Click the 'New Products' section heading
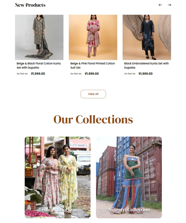Viewport: 186px width, 223px height. click(x=30, y=5)
